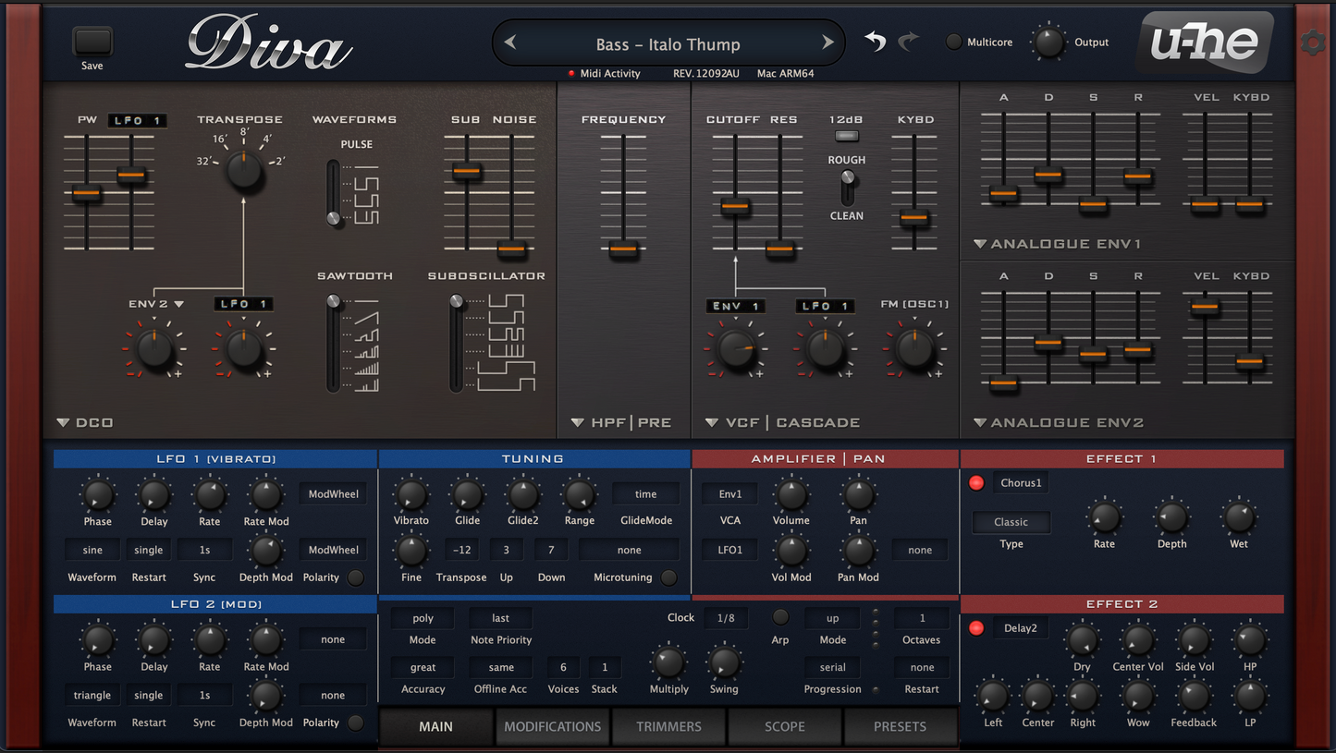
Task: Click the Accuracy great button
Action: click(423, 667)
